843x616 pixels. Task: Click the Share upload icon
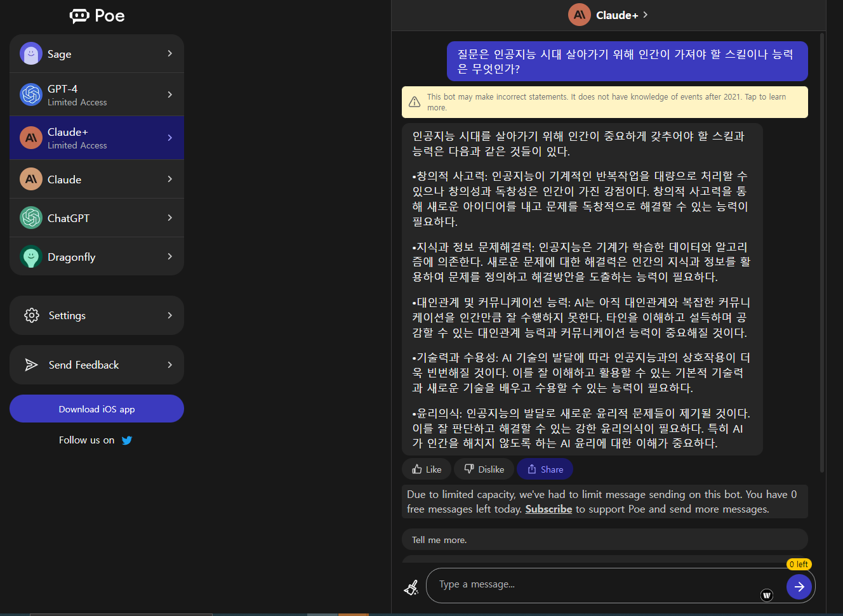click(532, 469)
